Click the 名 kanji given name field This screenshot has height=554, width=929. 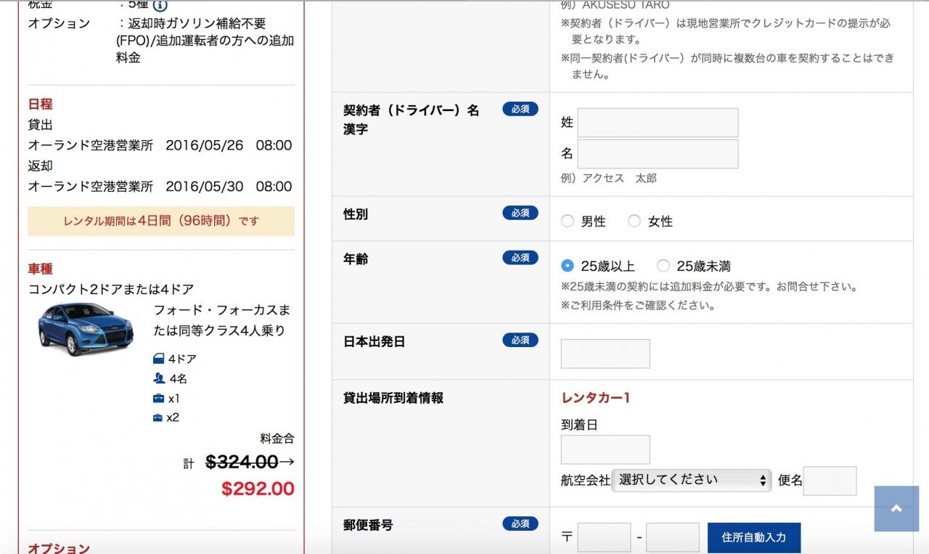(658, 154)
